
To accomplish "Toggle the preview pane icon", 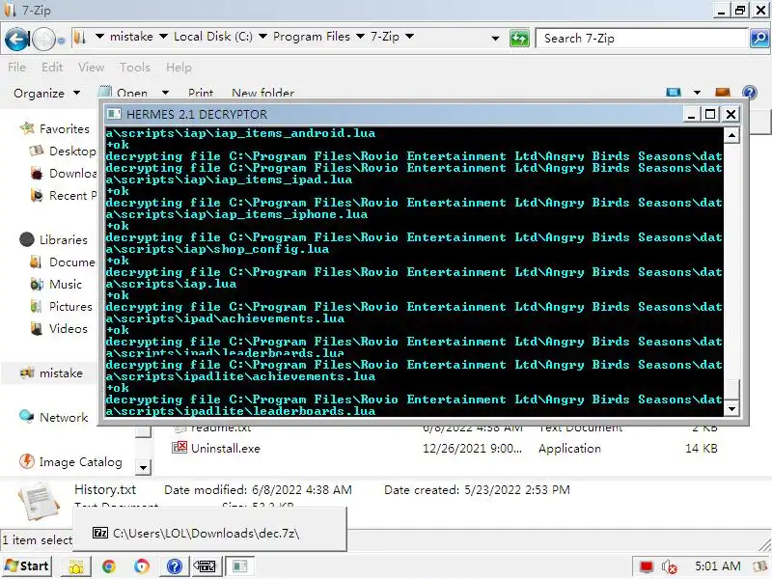I will pos(722,93).
